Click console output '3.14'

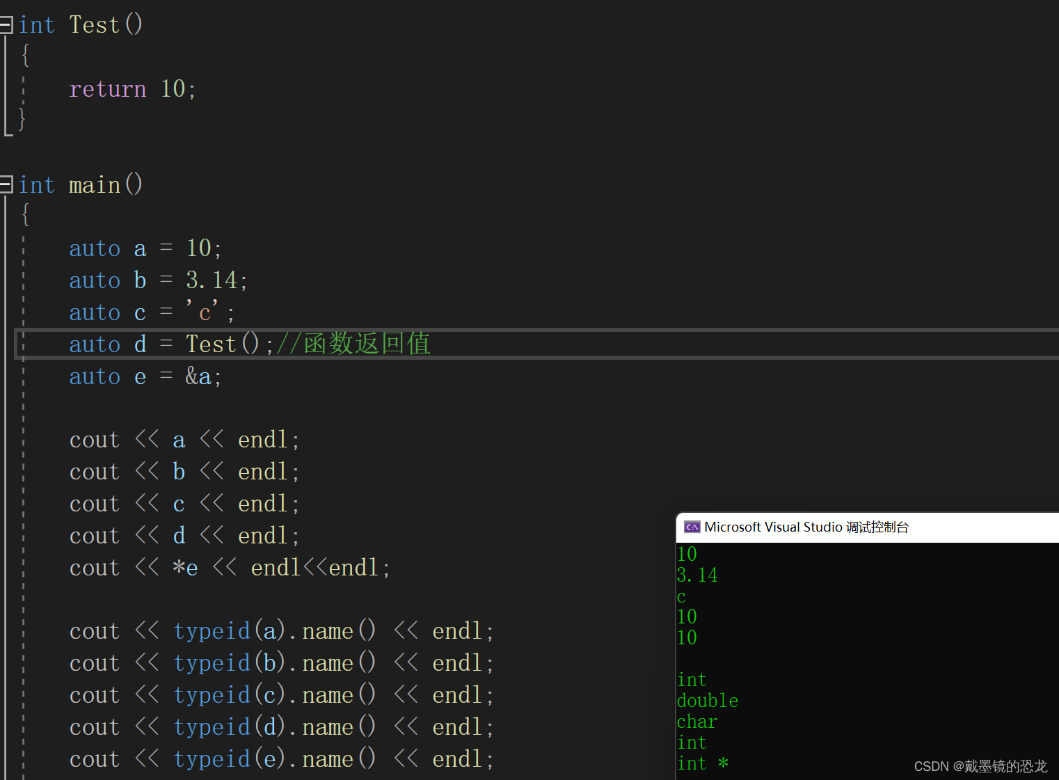697,575
